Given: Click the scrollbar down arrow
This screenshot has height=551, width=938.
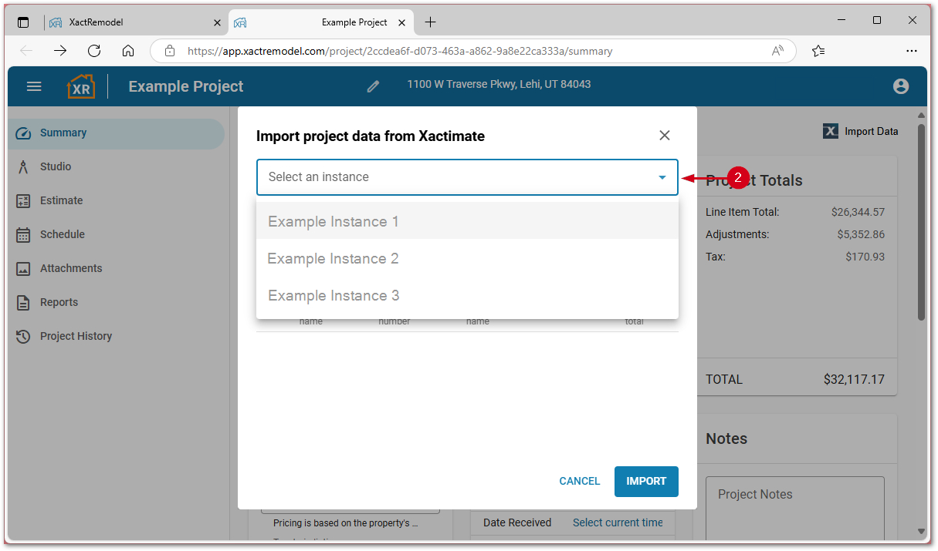Looking at the screenshot, I should coord(921,531).
